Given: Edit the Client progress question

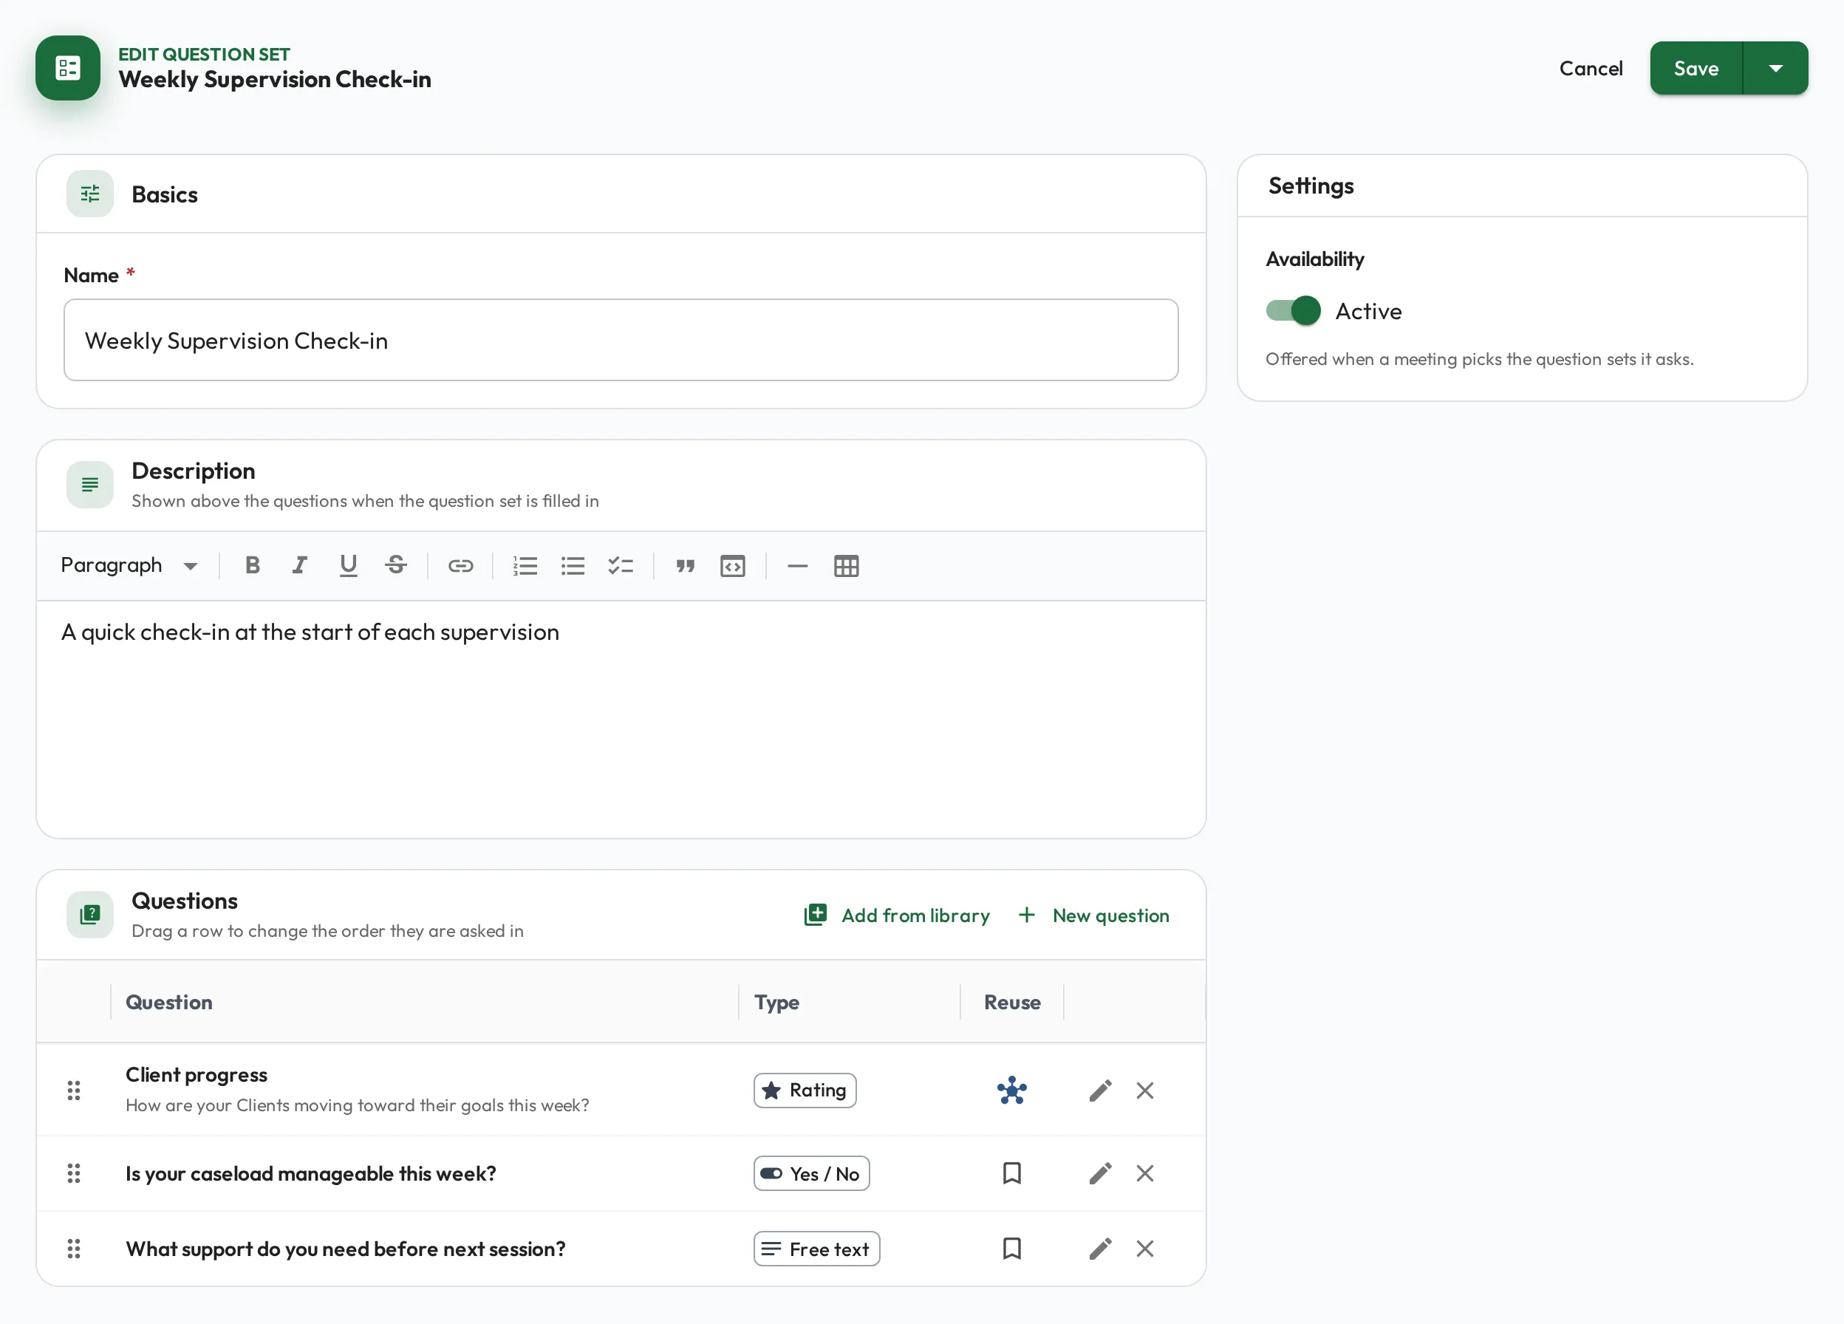Looking at the screenshot, I should pos(1100,1091).
